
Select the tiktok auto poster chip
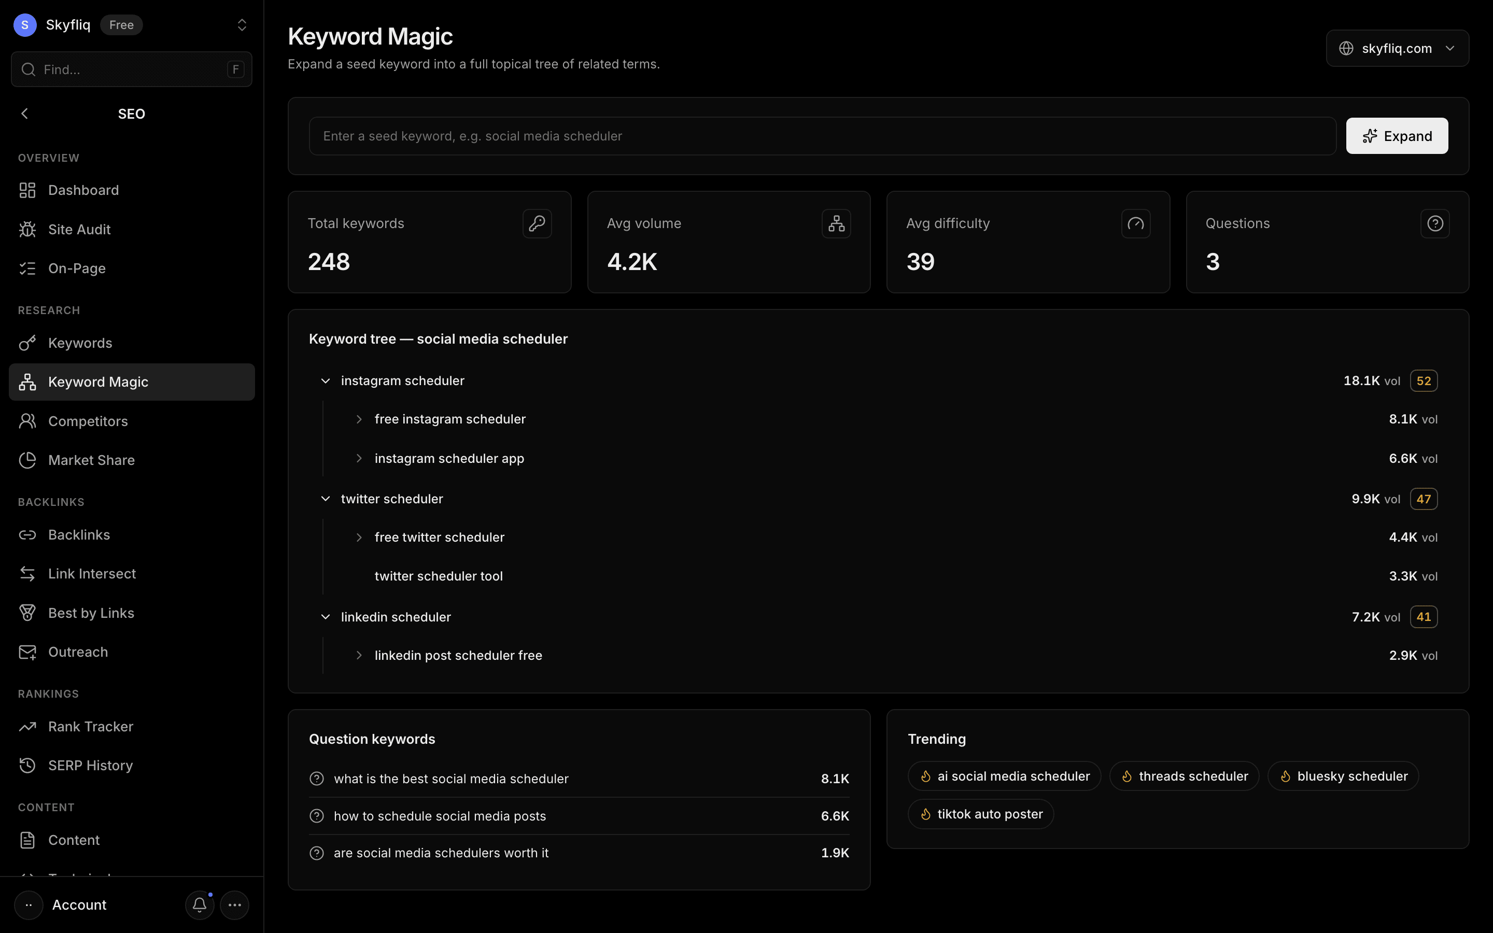980,814
